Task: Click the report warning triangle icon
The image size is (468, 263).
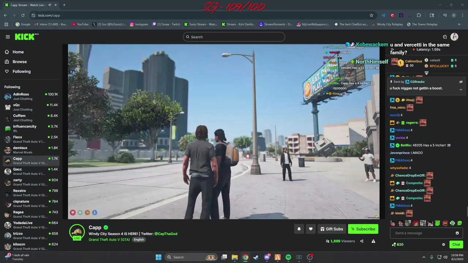Action: click(373, 241)
